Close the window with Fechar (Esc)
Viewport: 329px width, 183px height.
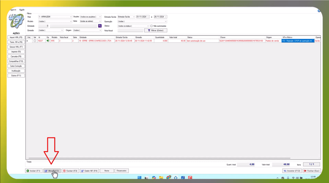tap(311, 171)
